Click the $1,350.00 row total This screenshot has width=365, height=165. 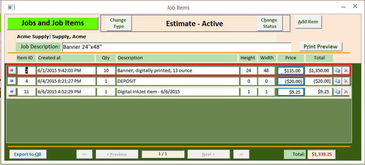pos(319,70)
